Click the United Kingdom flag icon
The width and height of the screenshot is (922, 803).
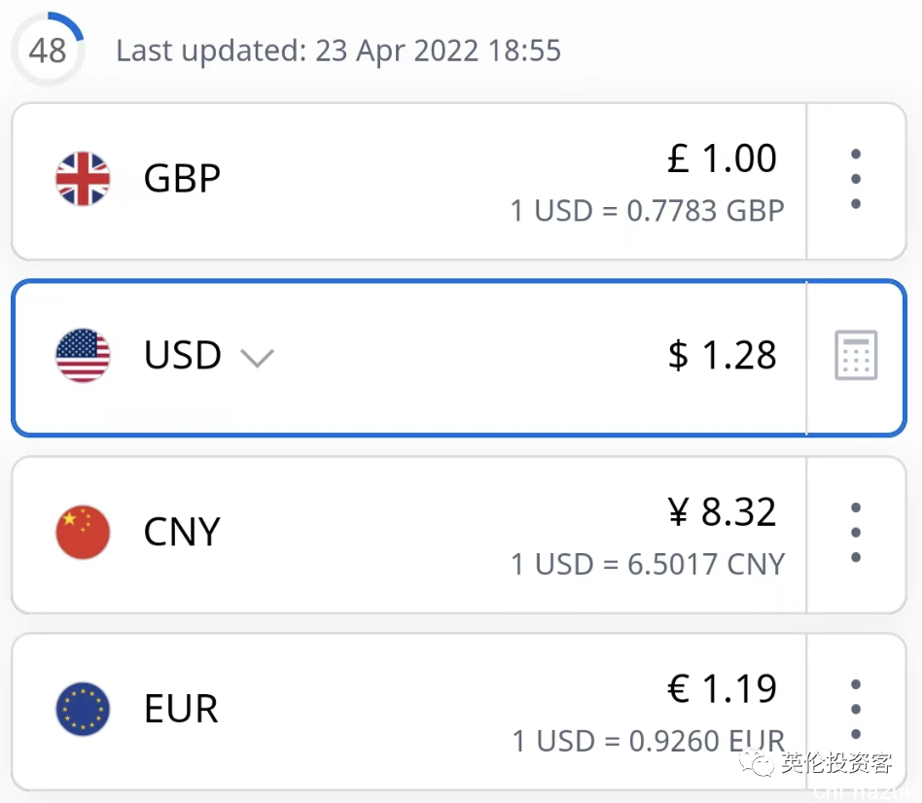pyautogui.click(x=83, y=179)
